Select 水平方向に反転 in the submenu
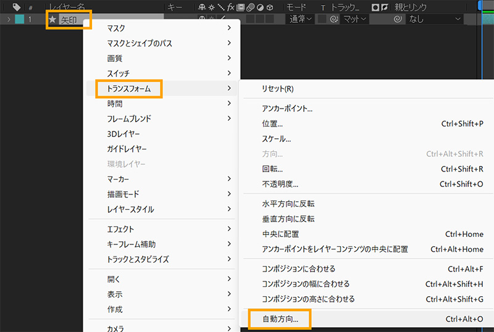Image resolution: width=494 pixels, height=332 pixels. click(288, 204)
